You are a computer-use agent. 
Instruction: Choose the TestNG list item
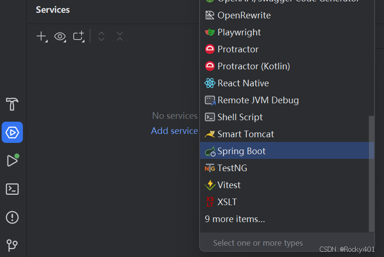coord(232,168)
